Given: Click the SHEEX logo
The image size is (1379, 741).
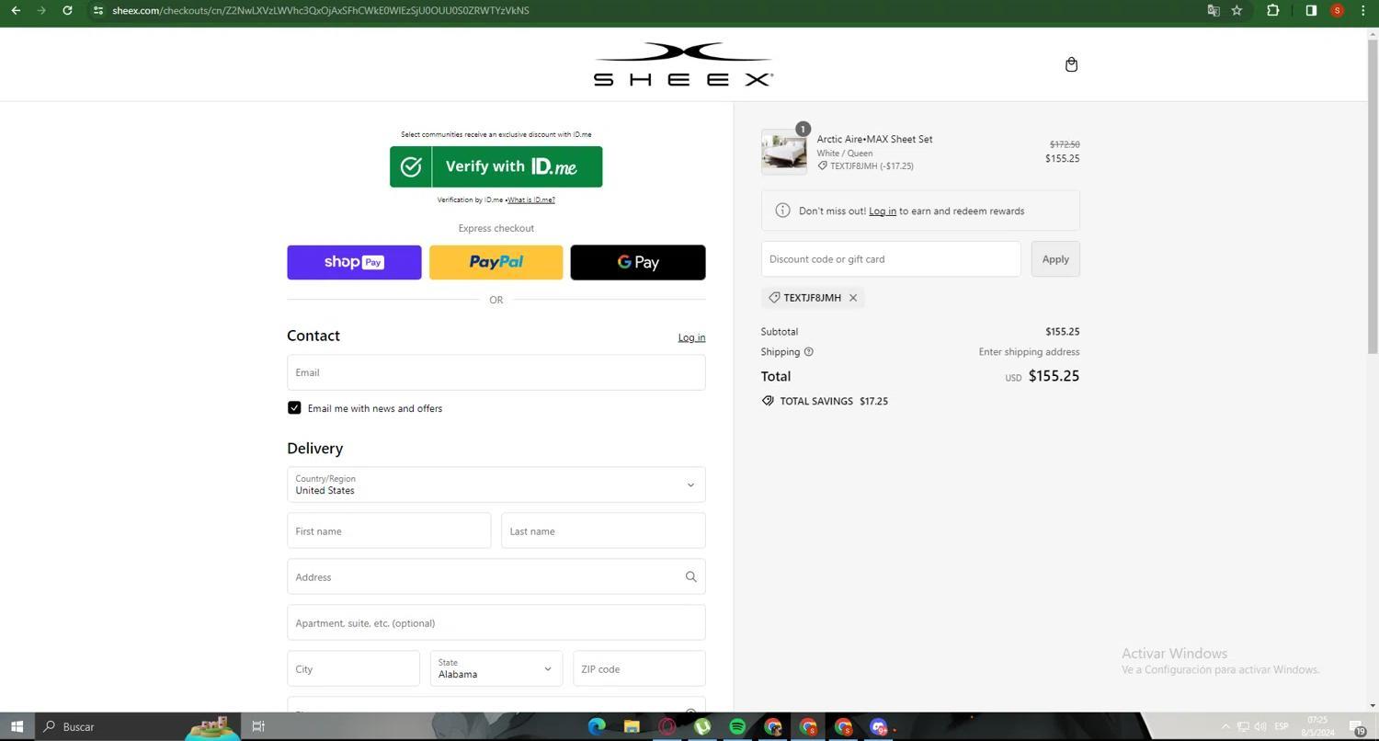Looking at the screenshot, I should (x=683, y=64).
